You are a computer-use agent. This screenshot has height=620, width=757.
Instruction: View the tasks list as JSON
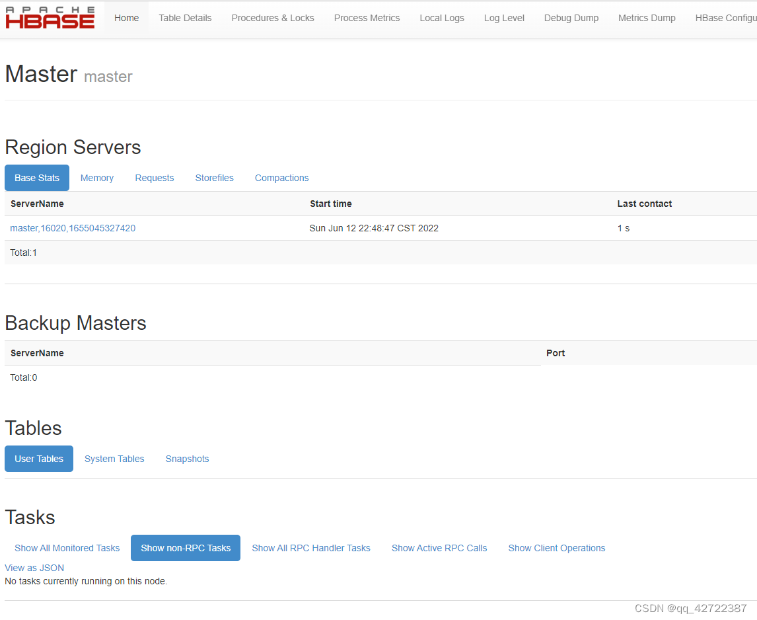(x=34, y=567)
